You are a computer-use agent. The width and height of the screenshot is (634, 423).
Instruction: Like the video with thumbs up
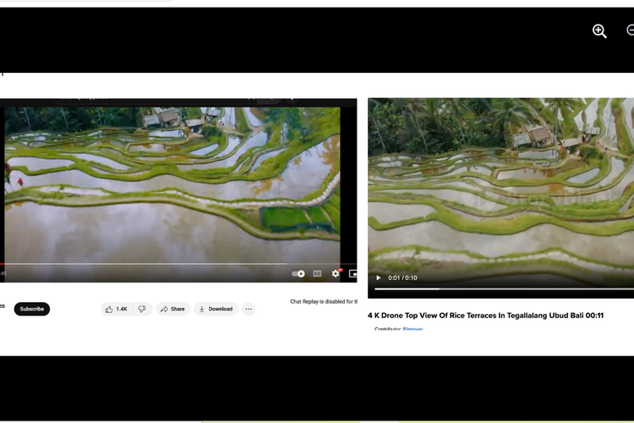[116, 309]
